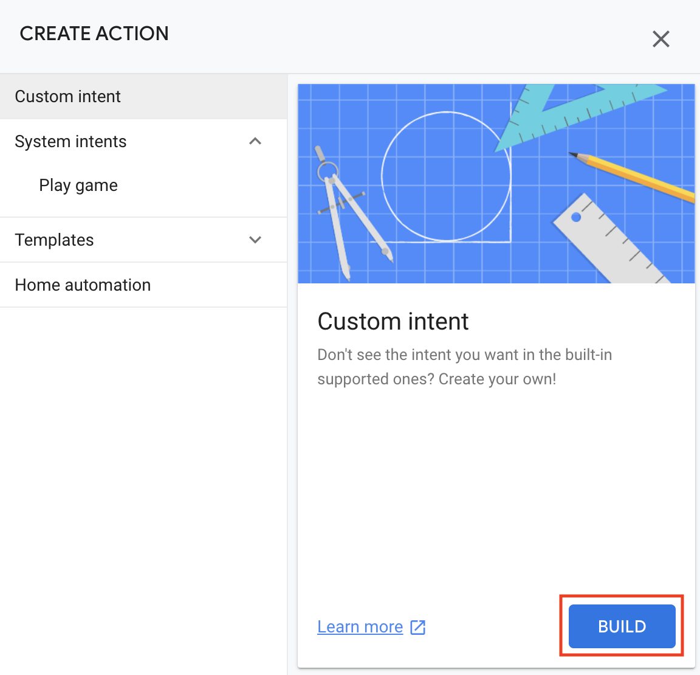Open the Home automation category
This screenshot has width=700, height=675.
point(143,285)
